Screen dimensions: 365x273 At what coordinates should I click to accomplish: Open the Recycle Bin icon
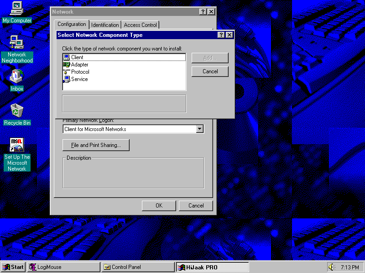17,111
